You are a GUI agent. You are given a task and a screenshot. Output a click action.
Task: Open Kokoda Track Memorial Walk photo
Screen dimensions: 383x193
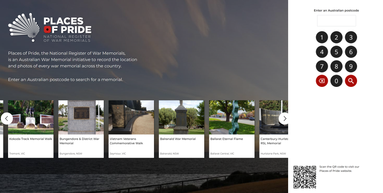(x=31, y=118)
